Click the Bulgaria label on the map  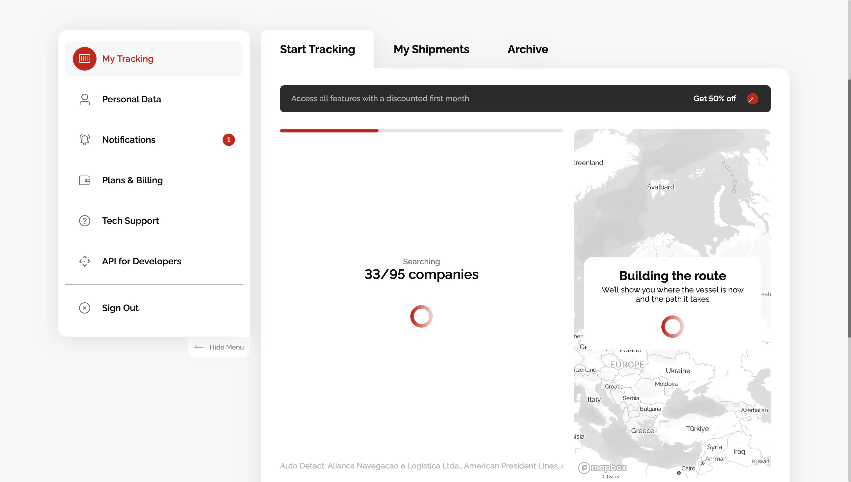click(650, 409)
